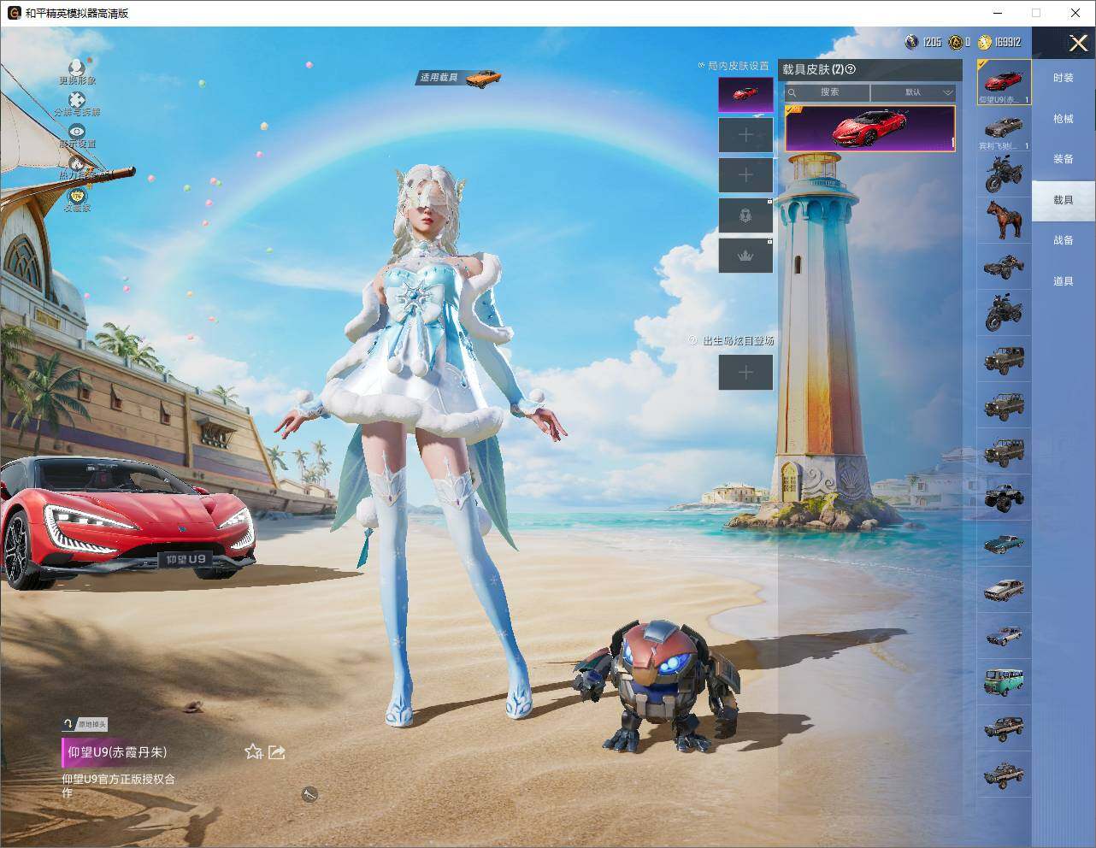
Task: Open help icon next to 载具皮肤 (2)
Action: 851,69
